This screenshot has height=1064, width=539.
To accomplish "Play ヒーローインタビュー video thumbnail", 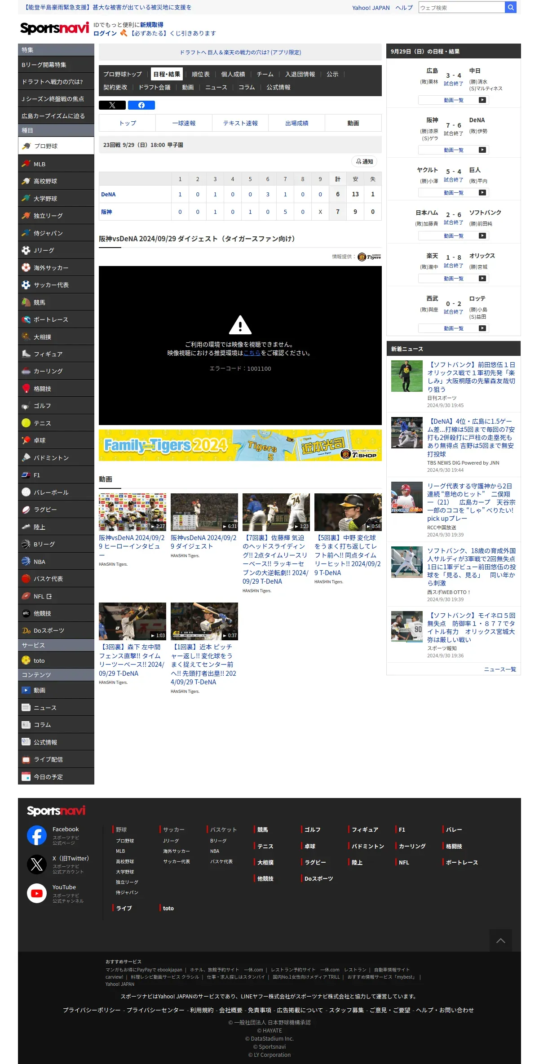I will tap(133, 512).
